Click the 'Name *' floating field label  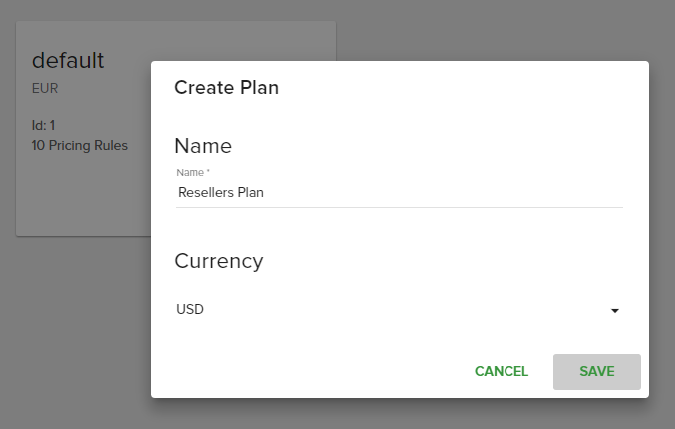[x=193, y=173]
